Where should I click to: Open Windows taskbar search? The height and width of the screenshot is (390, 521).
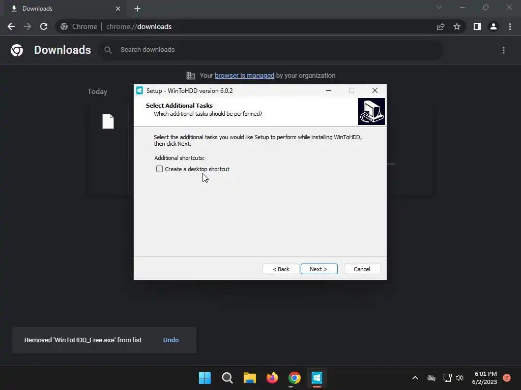tap(227, 378)
